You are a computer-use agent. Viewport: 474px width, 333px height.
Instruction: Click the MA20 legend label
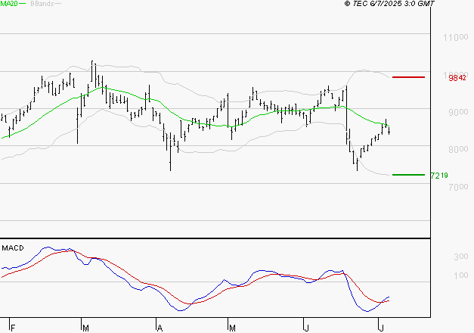(x=9, y=4)
